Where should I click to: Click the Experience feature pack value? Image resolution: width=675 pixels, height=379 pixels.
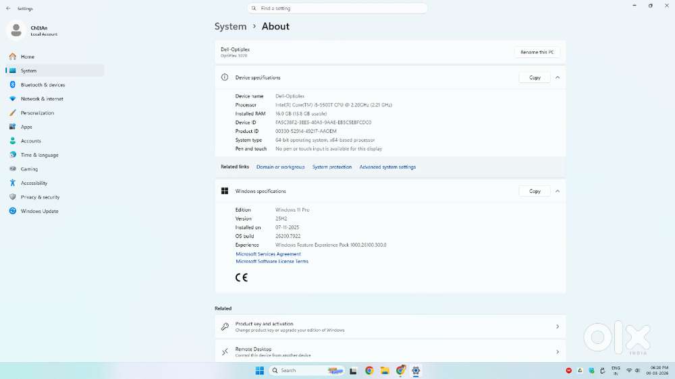(331, 245)
